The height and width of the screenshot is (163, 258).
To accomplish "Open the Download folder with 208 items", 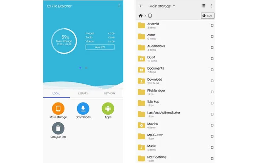I will click(x=155, y=81).
